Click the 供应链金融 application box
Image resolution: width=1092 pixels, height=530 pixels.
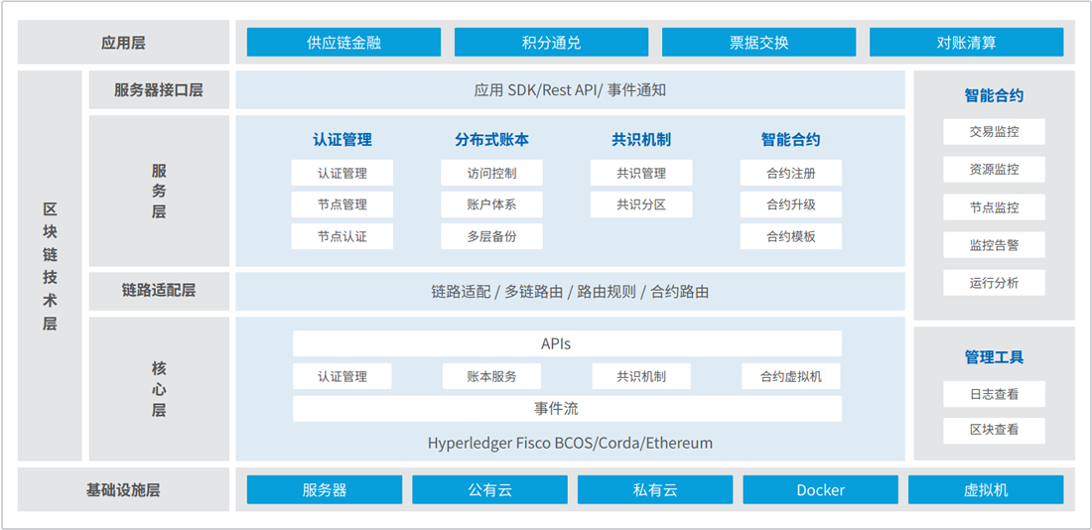(x=343, y=43)
